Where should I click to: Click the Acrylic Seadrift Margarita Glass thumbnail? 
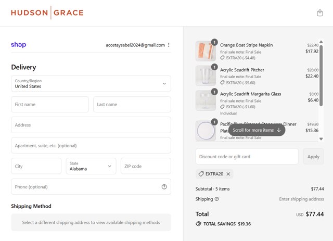(206, 100)
